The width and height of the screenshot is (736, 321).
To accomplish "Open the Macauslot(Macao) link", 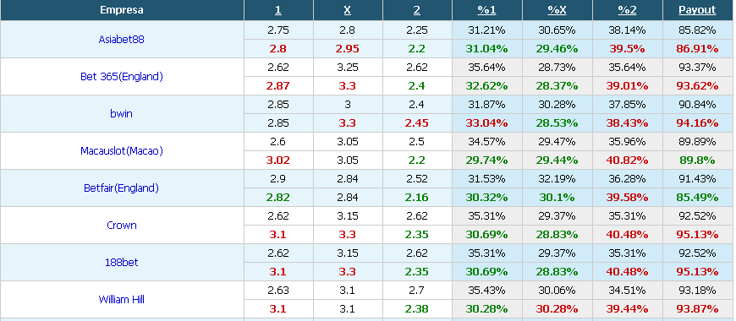I will tap(121, 151).
